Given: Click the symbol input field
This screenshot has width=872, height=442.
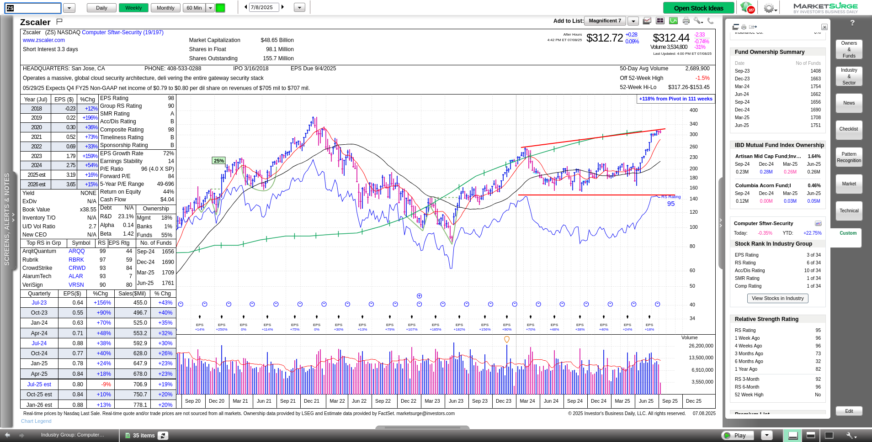Looking at the screenshot, I should click(x=33, y=8).
